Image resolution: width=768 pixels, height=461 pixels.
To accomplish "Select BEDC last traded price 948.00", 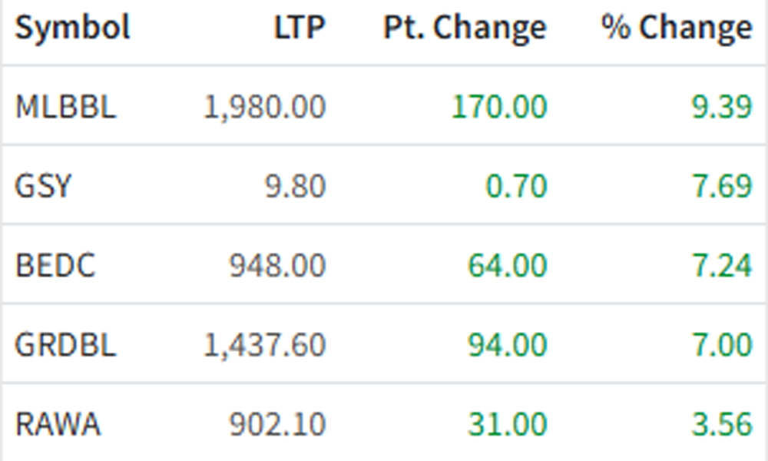I will tap(278, 266).
